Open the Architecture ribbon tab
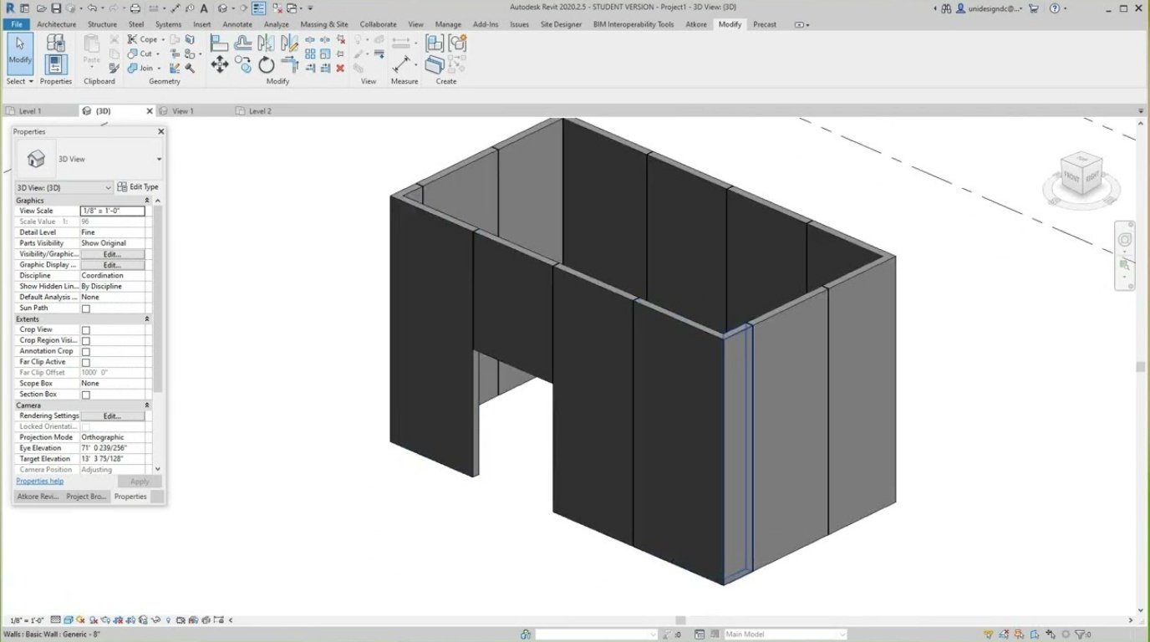Viewport: 1150px width, 642px height. click(x=57, y=24)
